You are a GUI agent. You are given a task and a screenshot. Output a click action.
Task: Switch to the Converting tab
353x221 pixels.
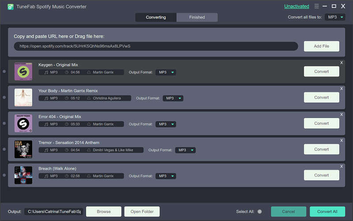[156, 17]
